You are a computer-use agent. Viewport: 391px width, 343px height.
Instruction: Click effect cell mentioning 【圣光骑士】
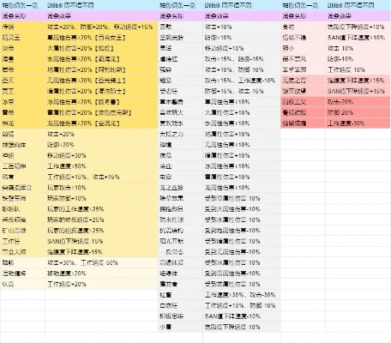coord(101,81)
